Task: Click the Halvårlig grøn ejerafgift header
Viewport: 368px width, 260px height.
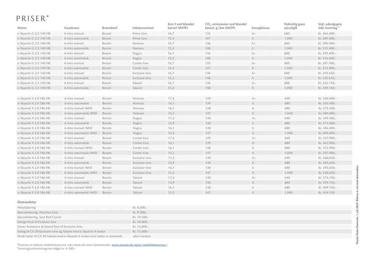Action: (x=294, y=26)
